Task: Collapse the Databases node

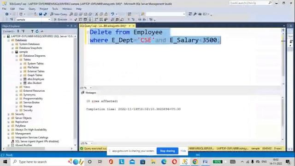Action: coord(9,40)
